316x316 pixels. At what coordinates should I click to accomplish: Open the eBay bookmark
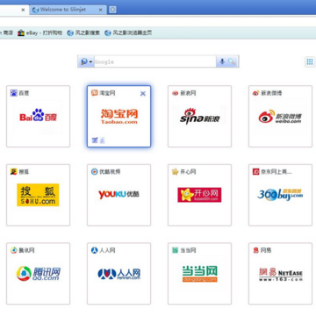pyautogui.click(x=39, y=33)
